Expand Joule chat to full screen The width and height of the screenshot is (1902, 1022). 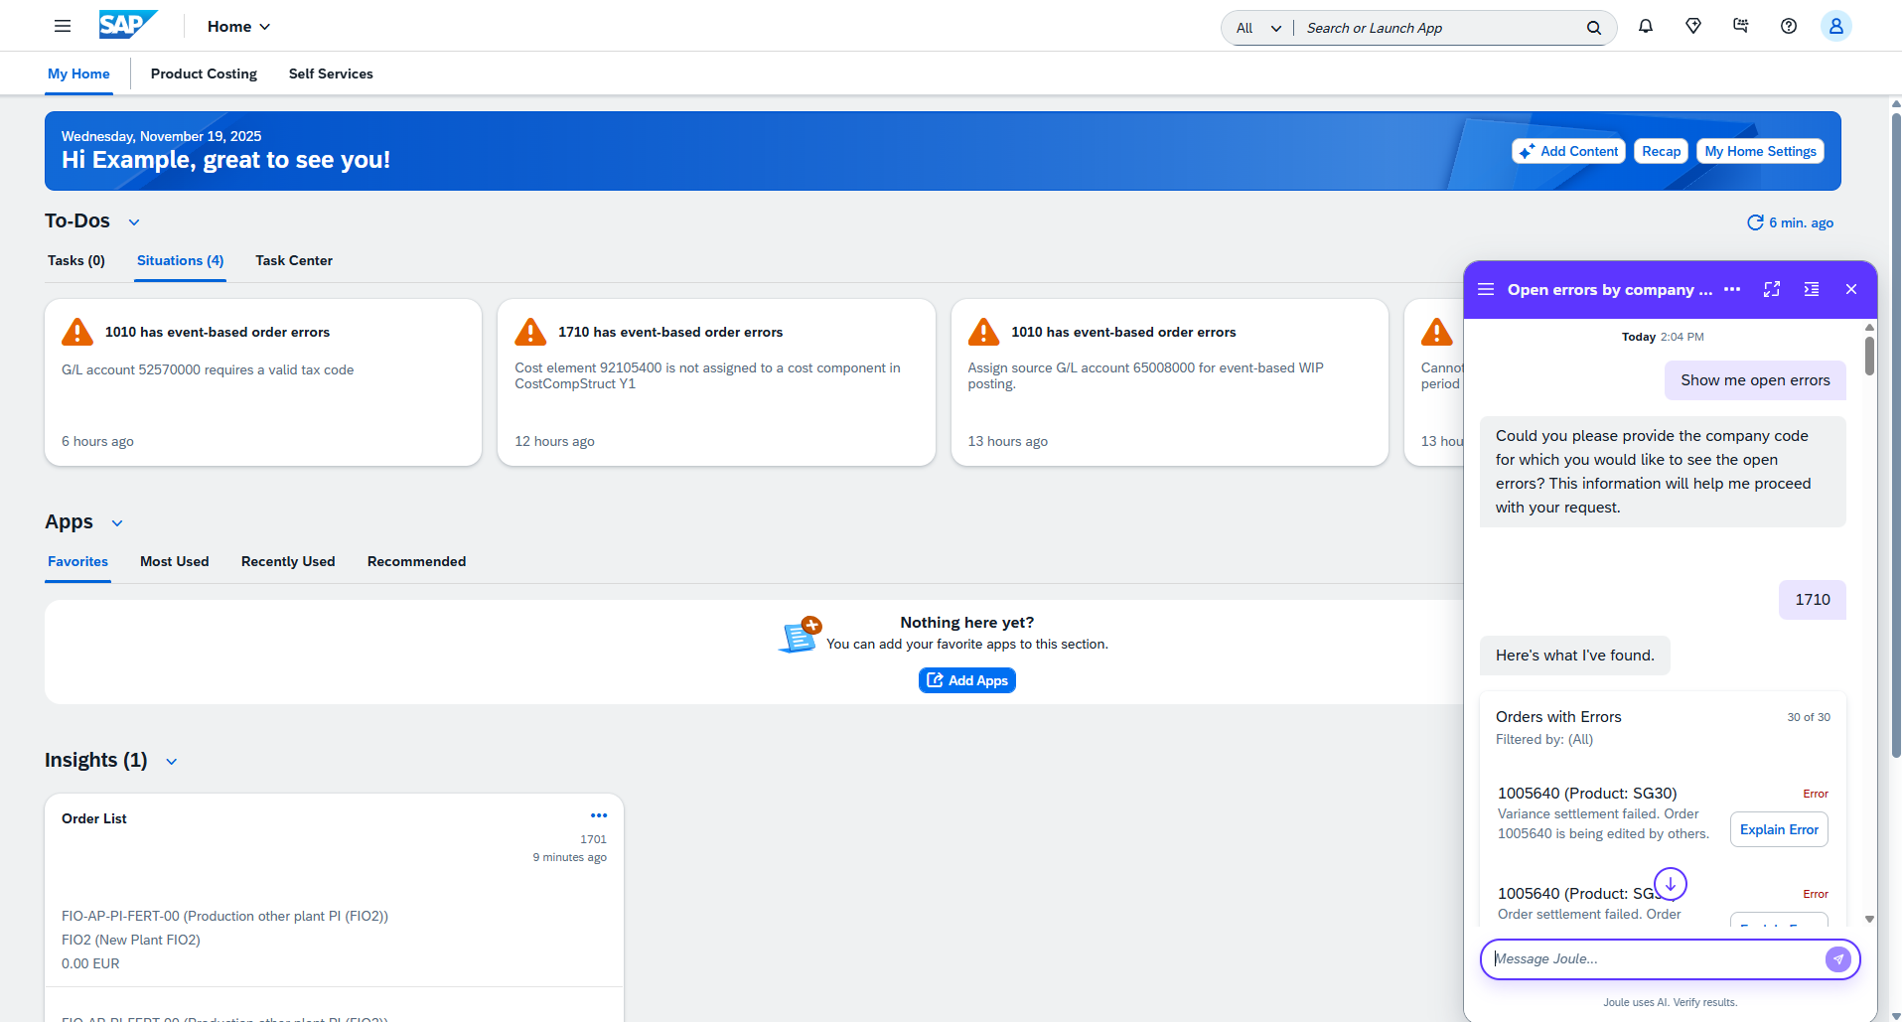point(1771,289)
